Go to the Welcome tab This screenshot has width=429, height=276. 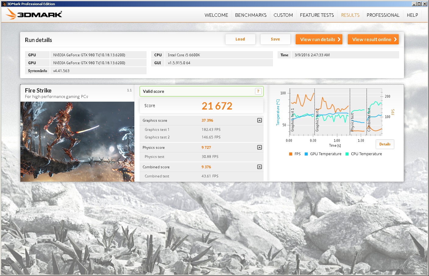tap(216, 15)
